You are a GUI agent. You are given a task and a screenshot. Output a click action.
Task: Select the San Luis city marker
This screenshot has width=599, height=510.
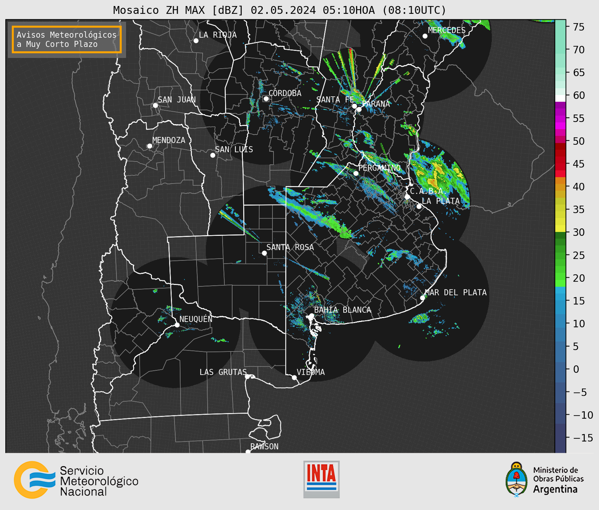pyautogui.click(x=213, y=155)
